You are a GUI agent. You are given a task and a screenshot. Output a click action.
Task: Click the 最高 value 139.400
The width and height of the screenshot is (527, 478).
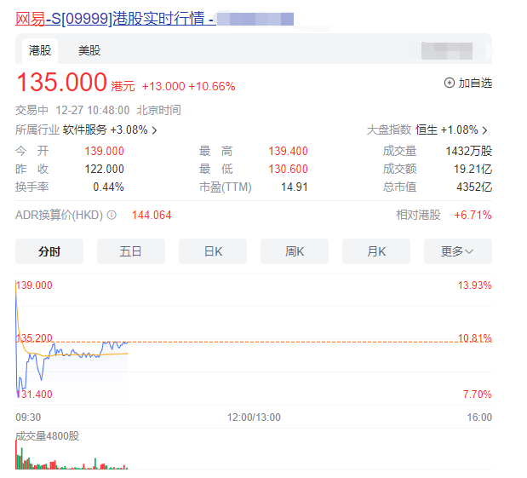pyautogui.click(x=288, y=151)
